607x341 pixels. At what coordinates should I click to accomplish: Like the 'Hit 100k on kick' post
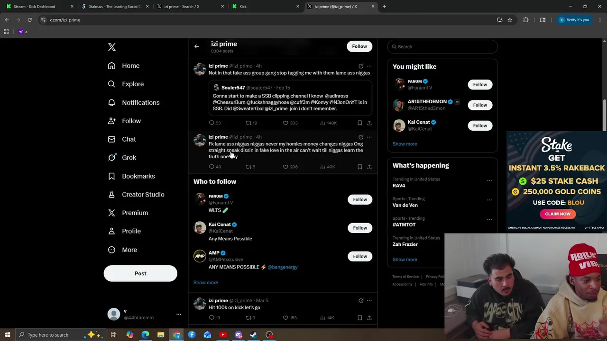pos(290,318)
